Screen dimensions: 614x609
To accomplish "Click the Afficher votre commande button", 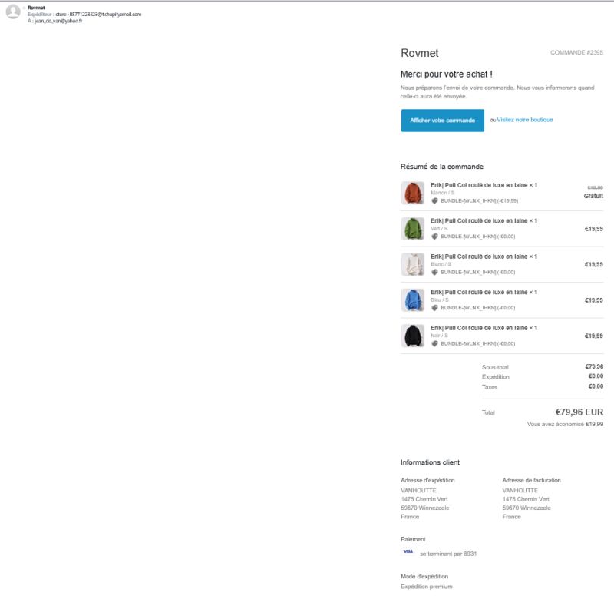I will (443, 121).
